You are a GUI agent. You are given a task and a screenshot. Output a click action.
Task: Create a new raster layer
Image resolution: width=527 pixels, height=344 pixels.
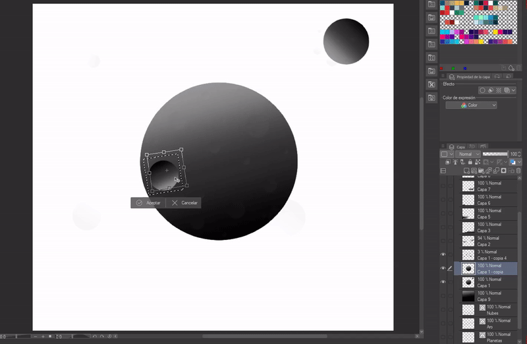(x=466, y=171)
